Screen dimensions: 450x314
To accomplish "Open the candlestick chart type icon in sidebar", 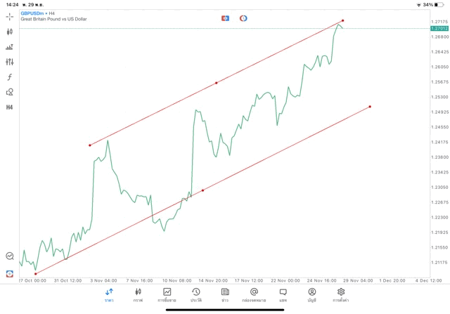I will click(x=10, y=32).
